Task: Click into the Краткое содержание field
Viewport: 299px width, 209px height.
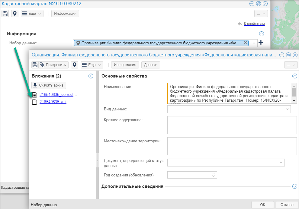Action: 232,125
